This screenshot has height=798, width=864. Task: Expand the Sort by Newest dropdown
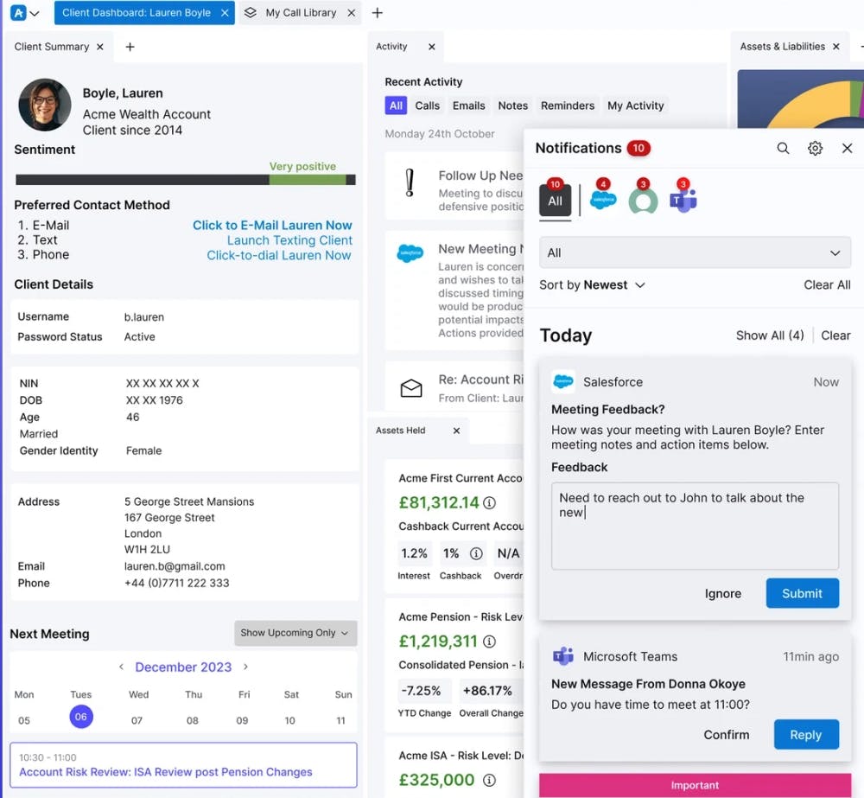point(593,284)
